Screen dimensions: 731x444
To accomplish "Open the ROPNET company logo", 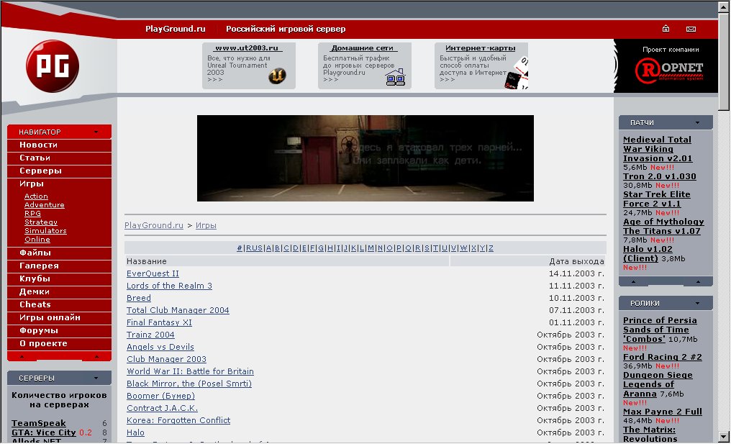I will tap(668, 71).
